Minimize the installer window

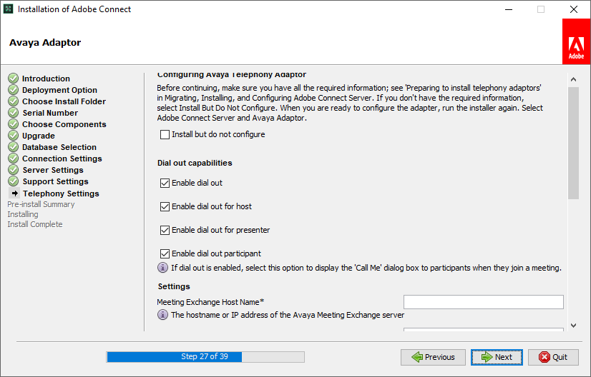[509, 9]
